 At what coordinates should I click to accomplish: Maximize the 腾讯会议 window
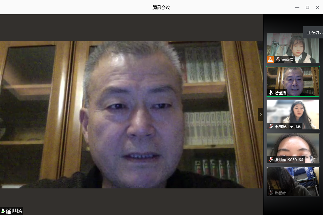click(x=307, y=7)
